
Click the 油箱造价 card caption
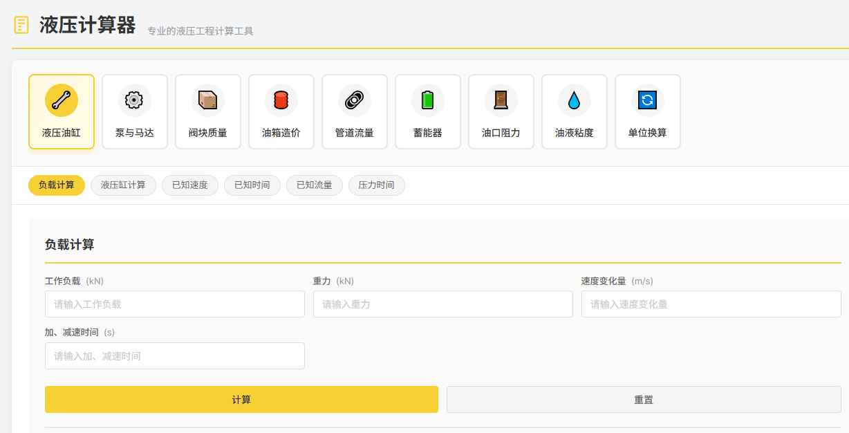tap(281, 133)
